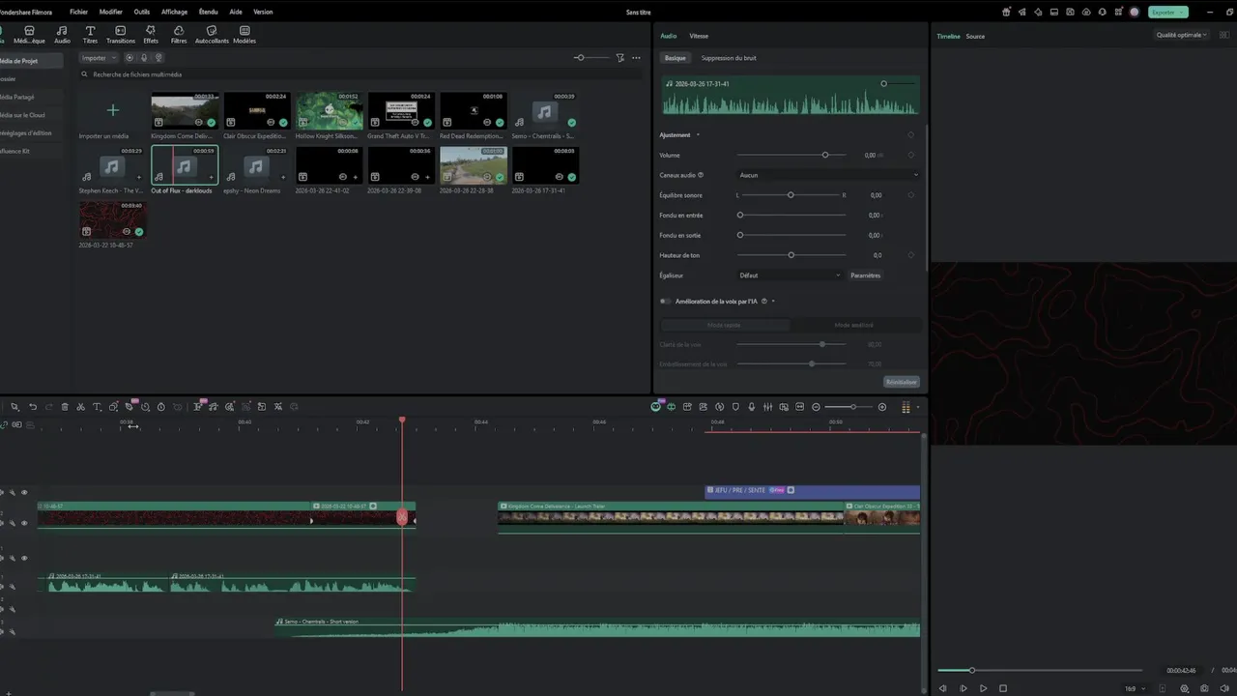Image resolution: width=1237 pixels, height=696 pixels.
Task: Click the record icon next to Importer
Action: pos(129,58)
